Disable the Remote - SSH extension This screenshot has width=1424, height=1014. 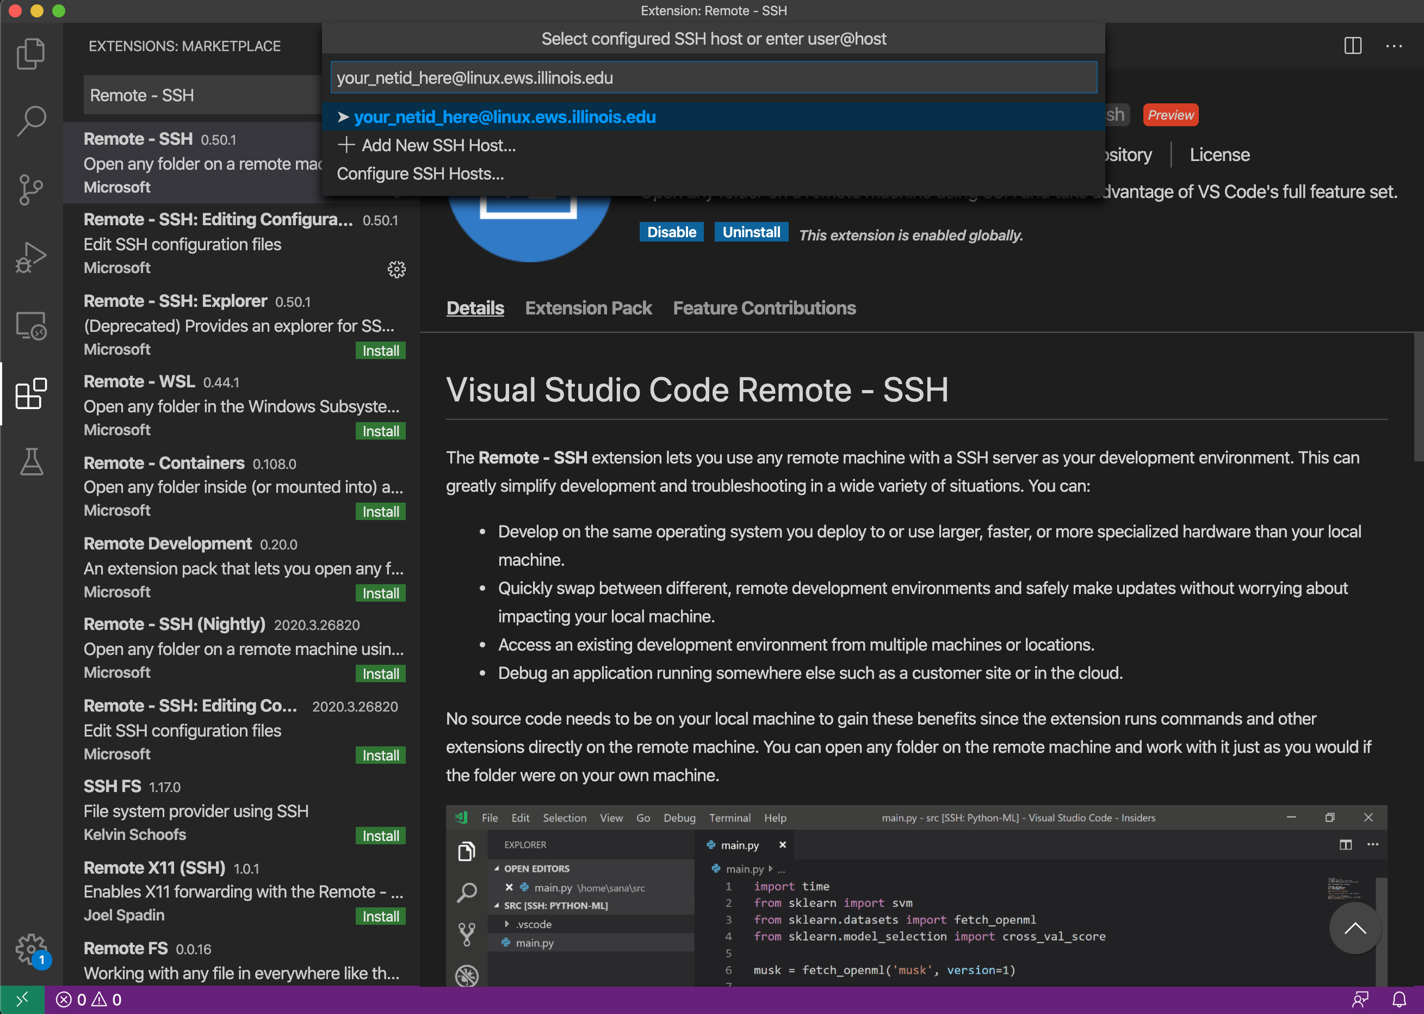pyautogui.click(x=671, y=232)
